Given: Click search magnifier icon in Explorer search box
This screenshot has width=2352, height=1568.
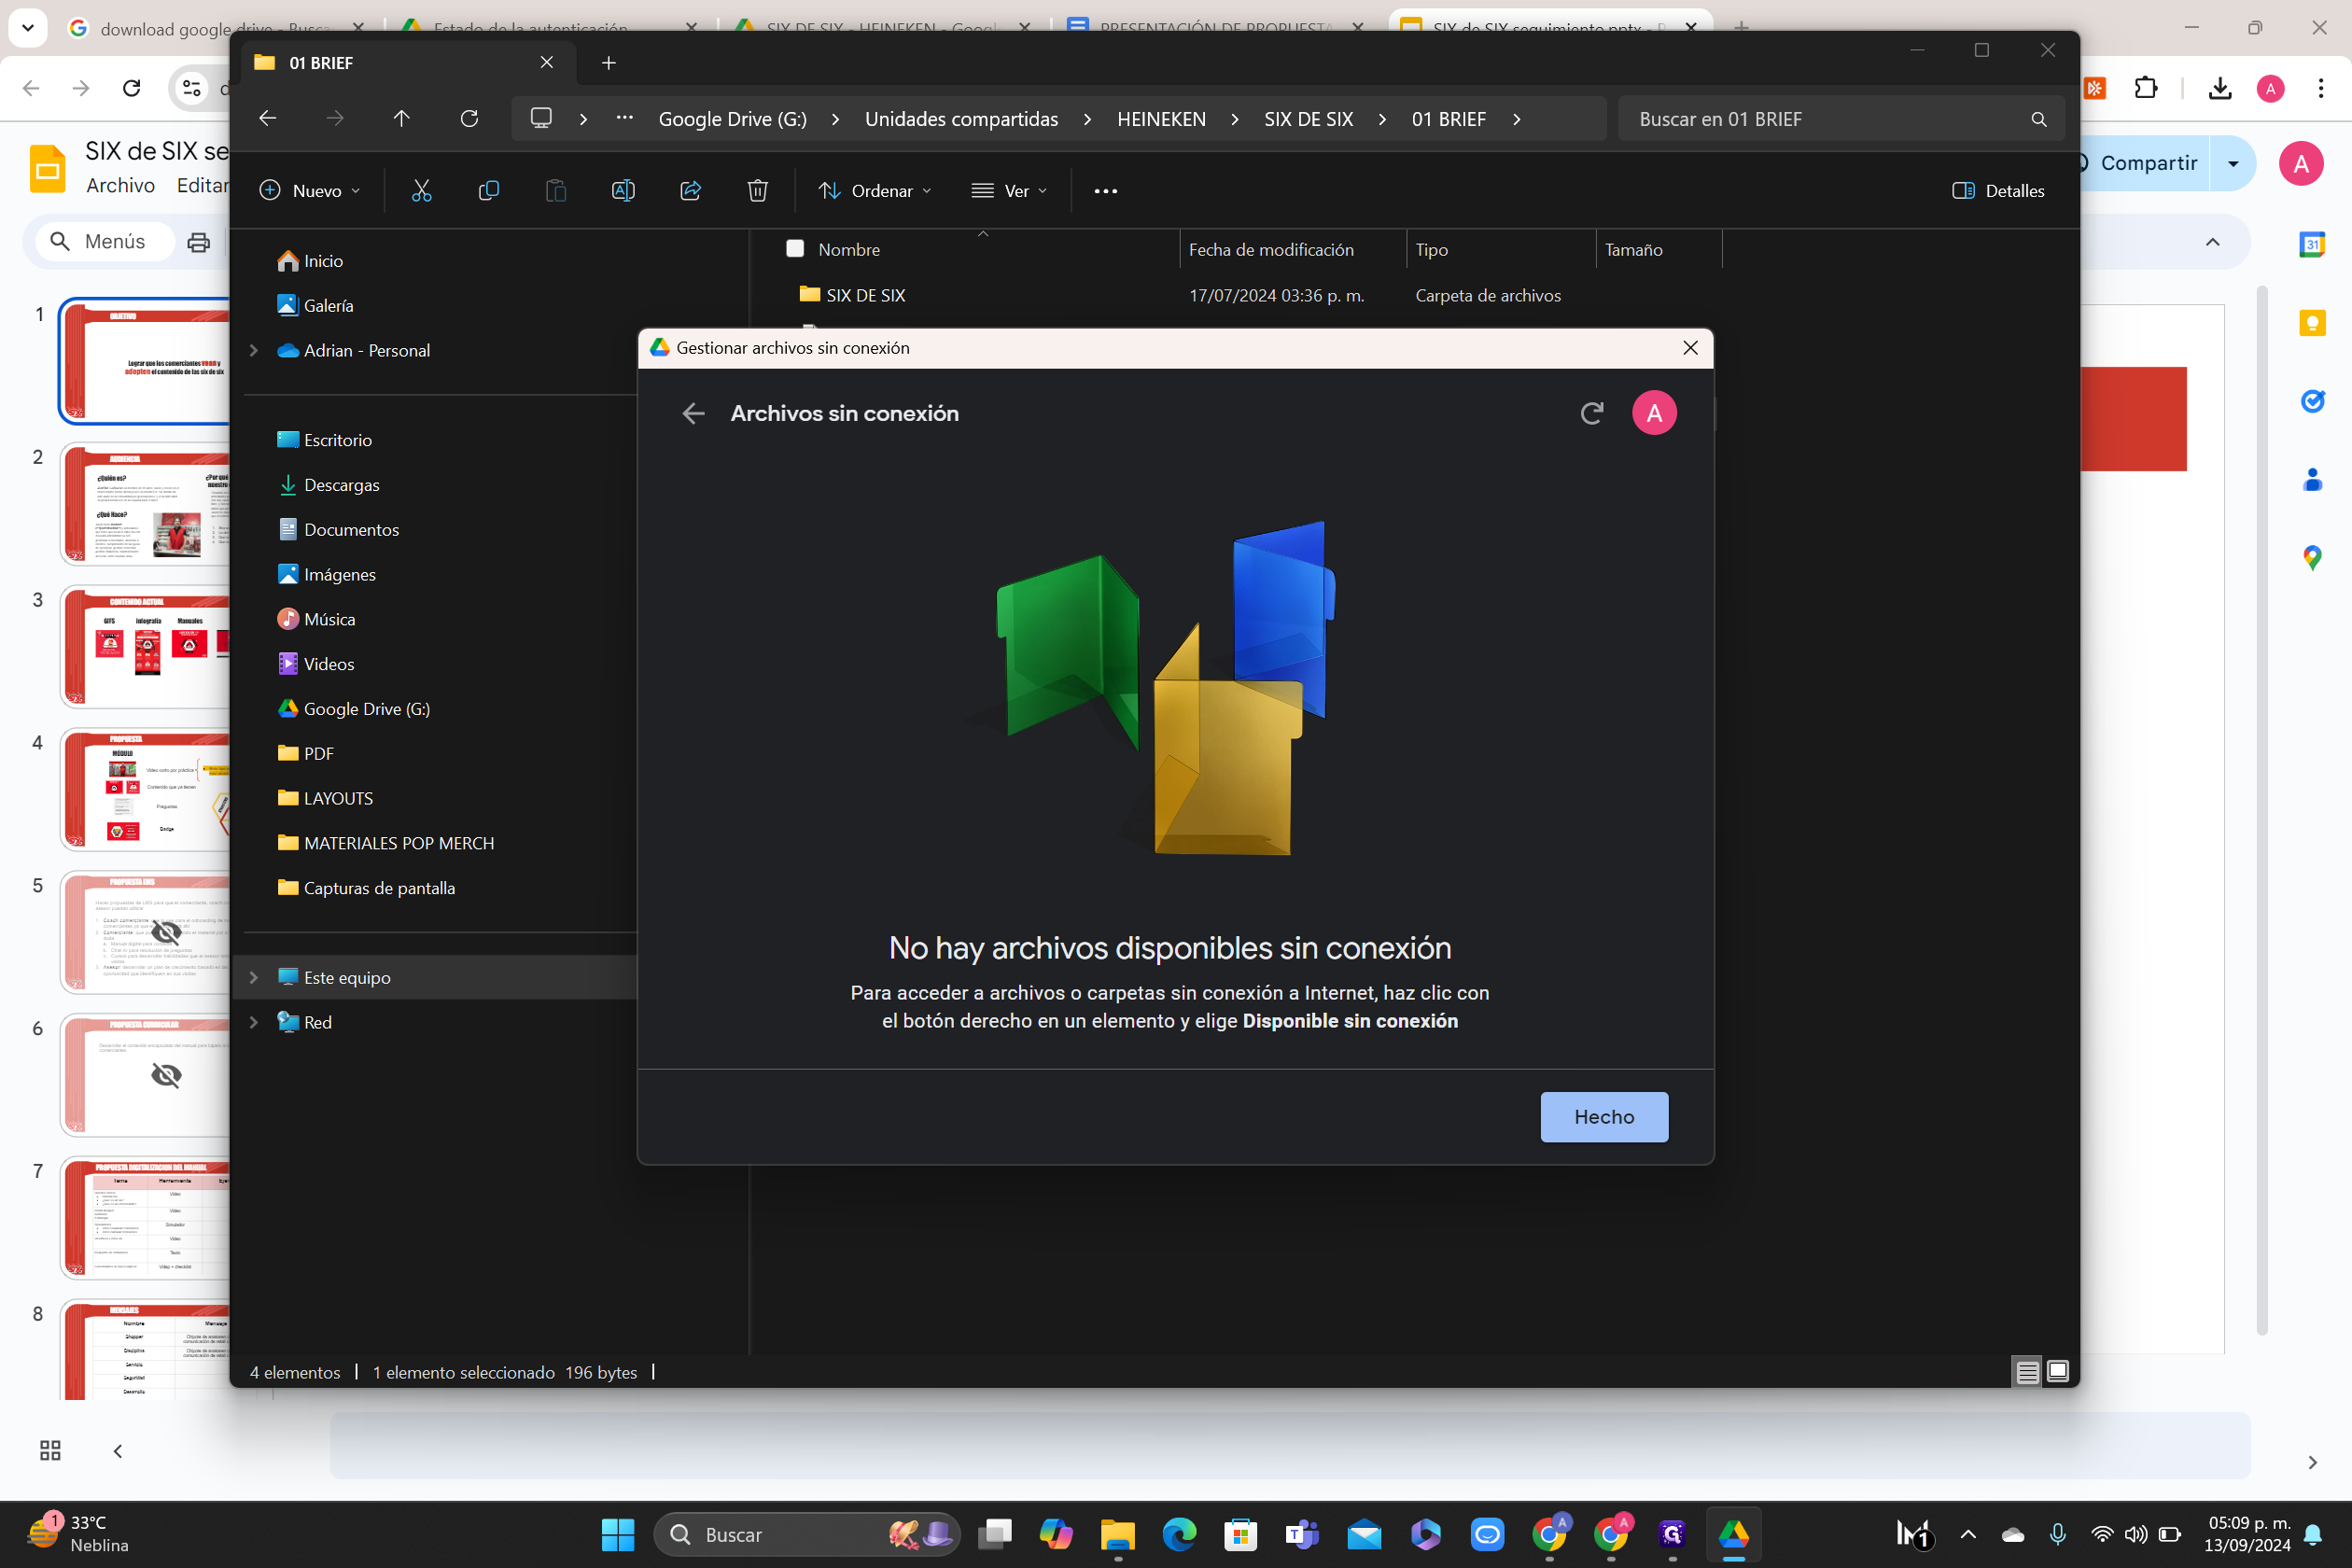Looking at the screenshot, I should click(x=2038, y=119).
